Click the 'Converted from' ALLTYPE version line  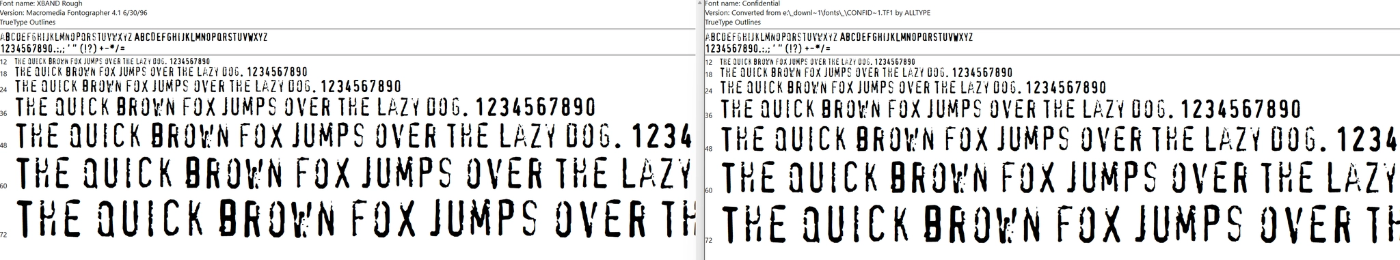(818, 13)
